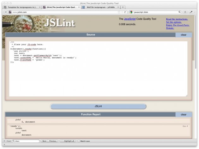The image size is (199, 149).
Task: Close the Template for testprograms tab
Action: tap(40, 7)
